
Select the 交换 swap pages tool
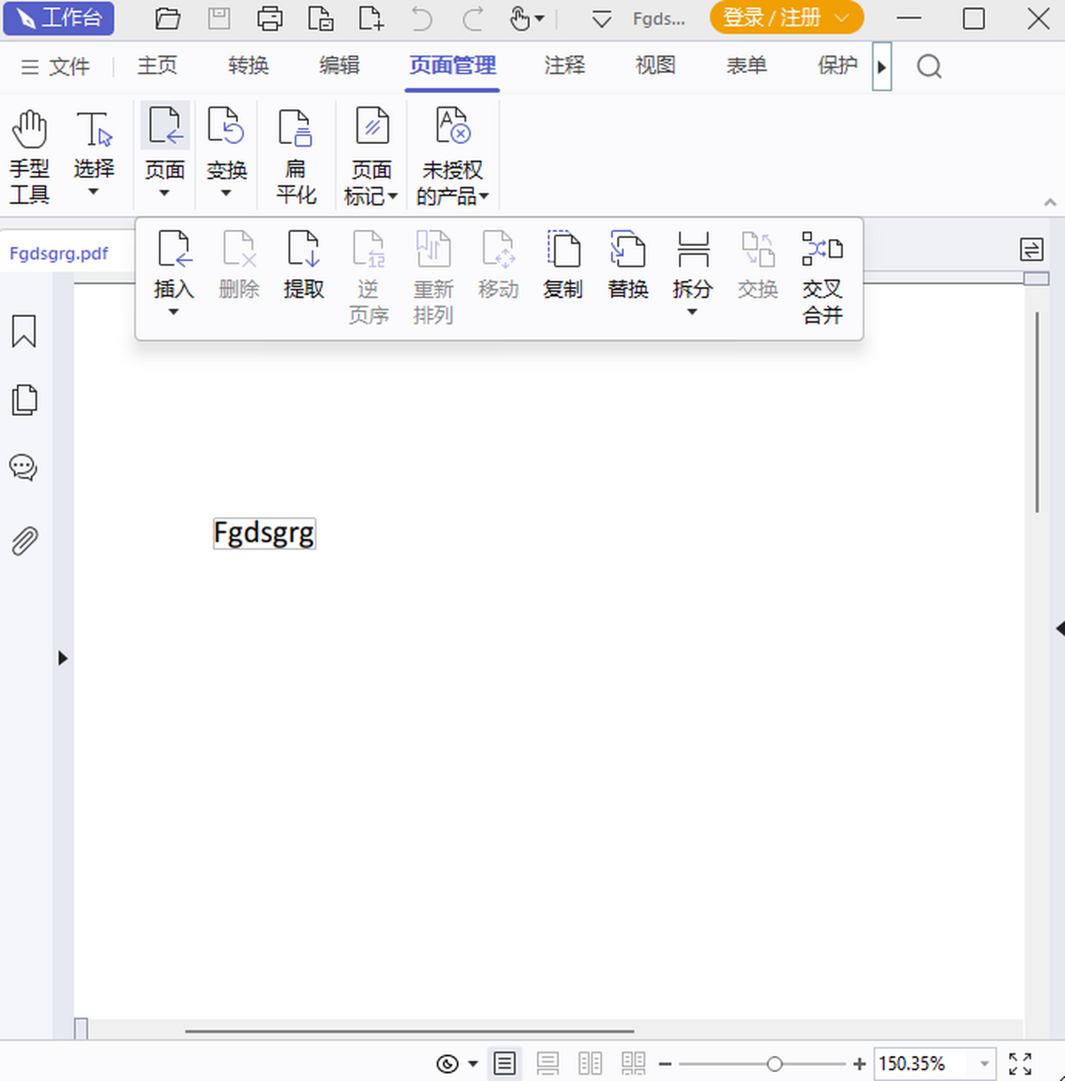(x=757, y=264)
